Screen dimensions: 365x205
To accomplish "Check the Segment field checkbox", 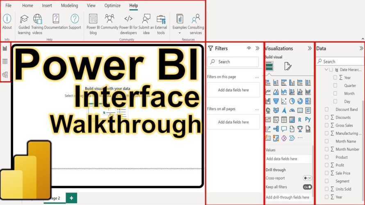I will point(326,181).
